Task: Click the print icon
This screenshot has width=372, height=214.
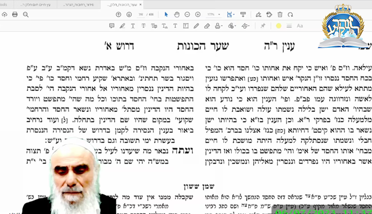Action: (x=15, y=14)
